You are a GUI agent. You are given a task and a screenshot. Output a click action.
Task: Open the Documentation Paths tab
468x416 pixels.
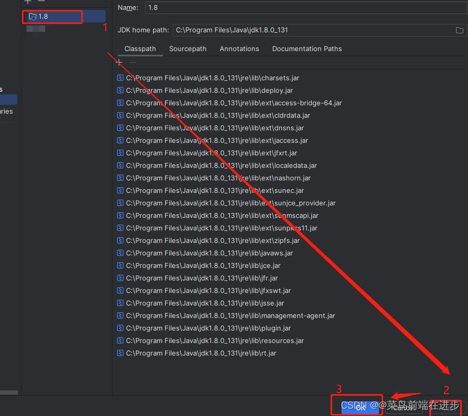pos(307,48)
